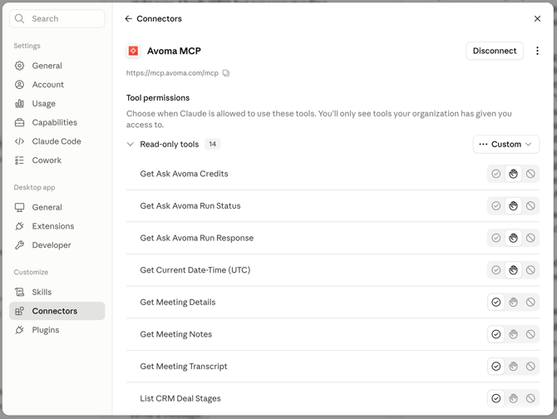The image size is (557, 419).
Task: Always allow Get Ask Avoma Run Response
Action: point(496,238)
